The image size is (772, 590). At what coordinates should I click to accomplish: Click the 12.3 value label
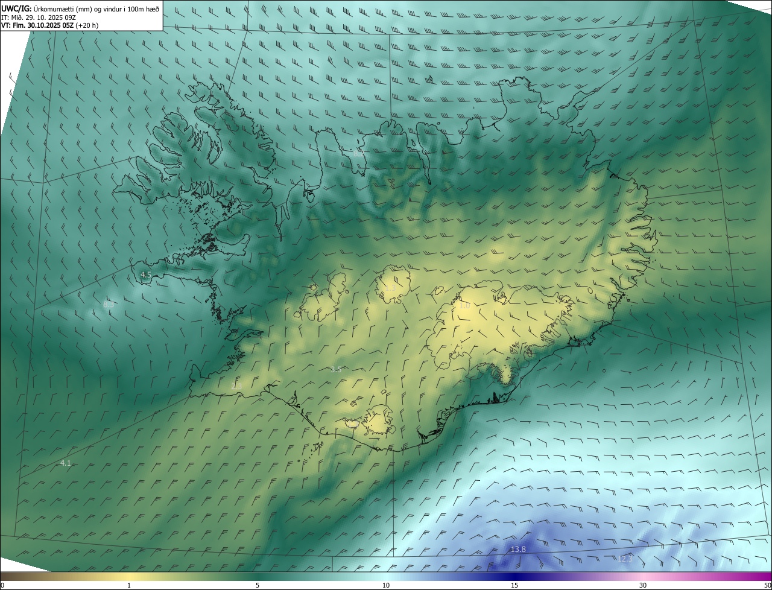point(625,559)
